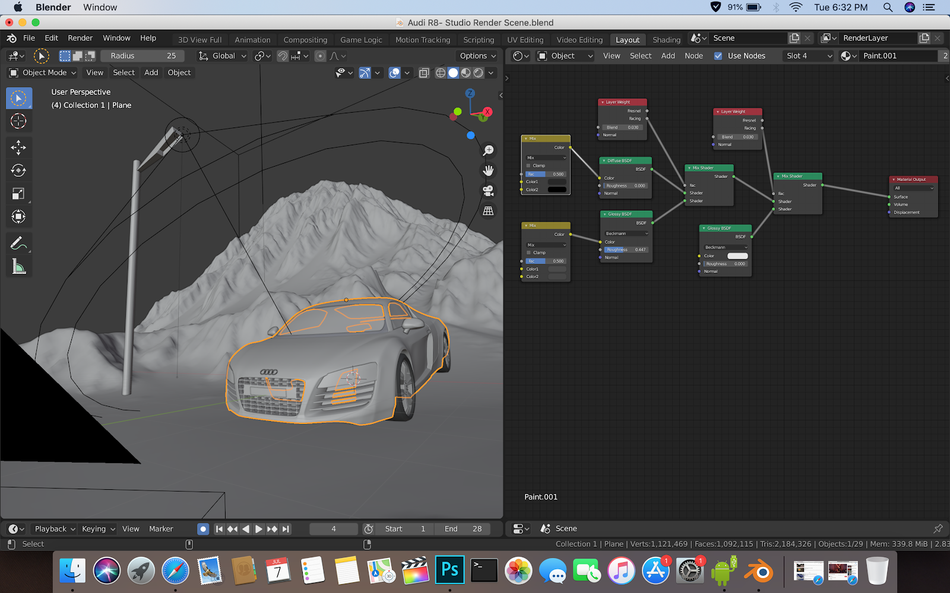This screenshot has width=950, height=593.
Task: Open the Object Mode dropdown
Action: point(42,72)
